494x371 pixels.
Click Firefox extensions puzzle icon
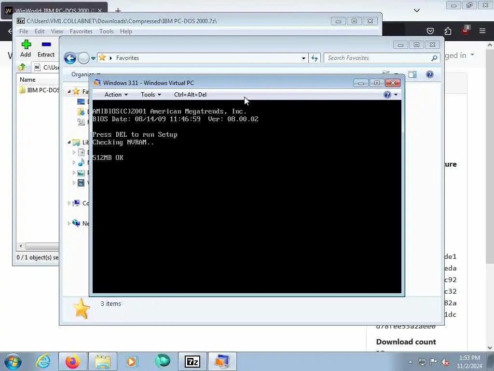pos(448,31)
